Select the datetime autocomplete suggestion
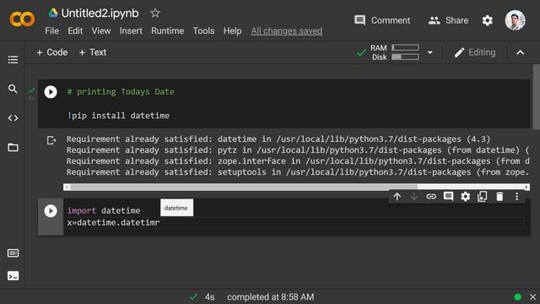The image size is (540, 304). click(x=176, y=208)
